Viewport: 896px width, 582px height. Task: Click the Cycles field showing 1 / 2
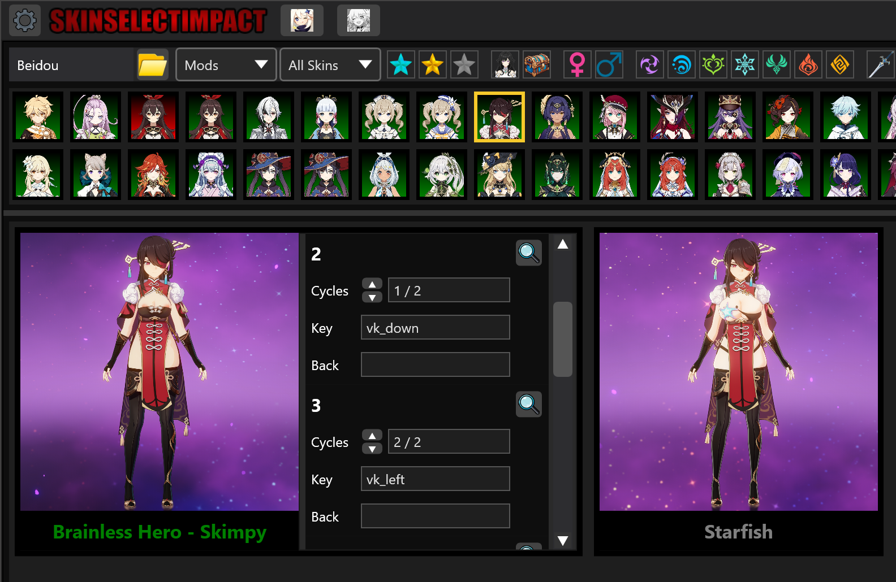[449, 290]
